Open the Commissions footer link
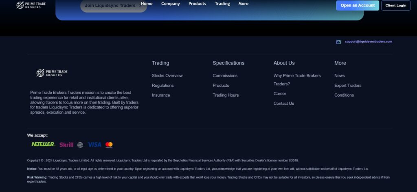 coord(225,75)
